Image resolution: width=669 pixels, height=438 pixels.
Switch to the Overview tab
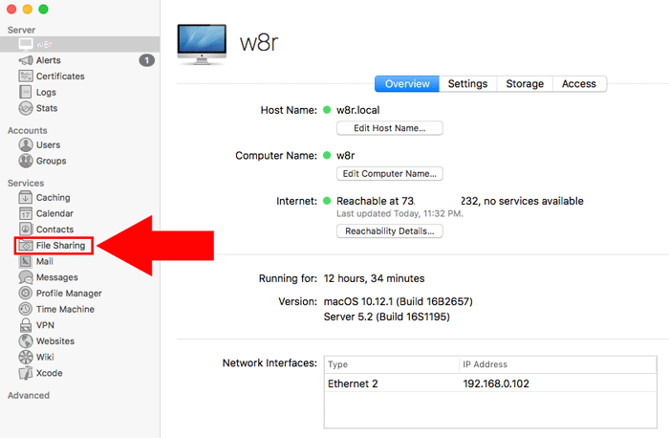point(407,83)
